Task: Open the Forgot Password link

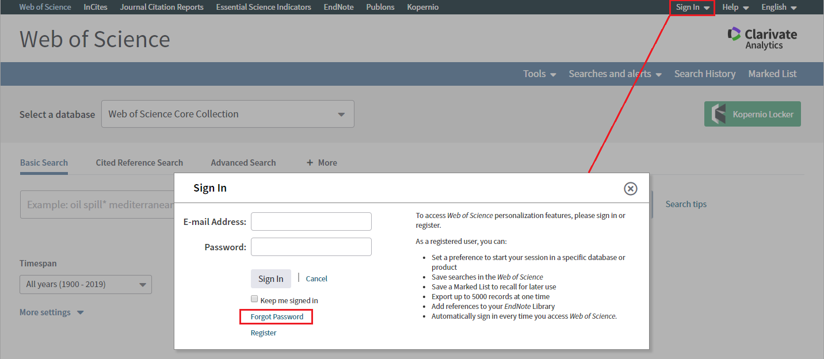Action: [x=276, y=316]
